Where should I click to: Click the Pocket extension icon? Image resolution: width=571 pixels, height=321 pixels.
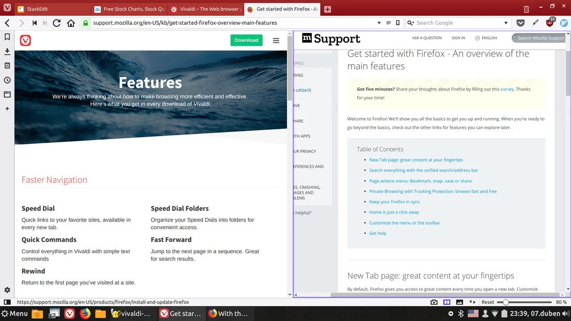521,23
